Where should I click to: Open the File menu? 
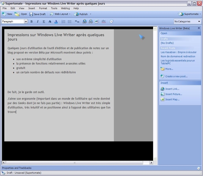click(4, 8)
